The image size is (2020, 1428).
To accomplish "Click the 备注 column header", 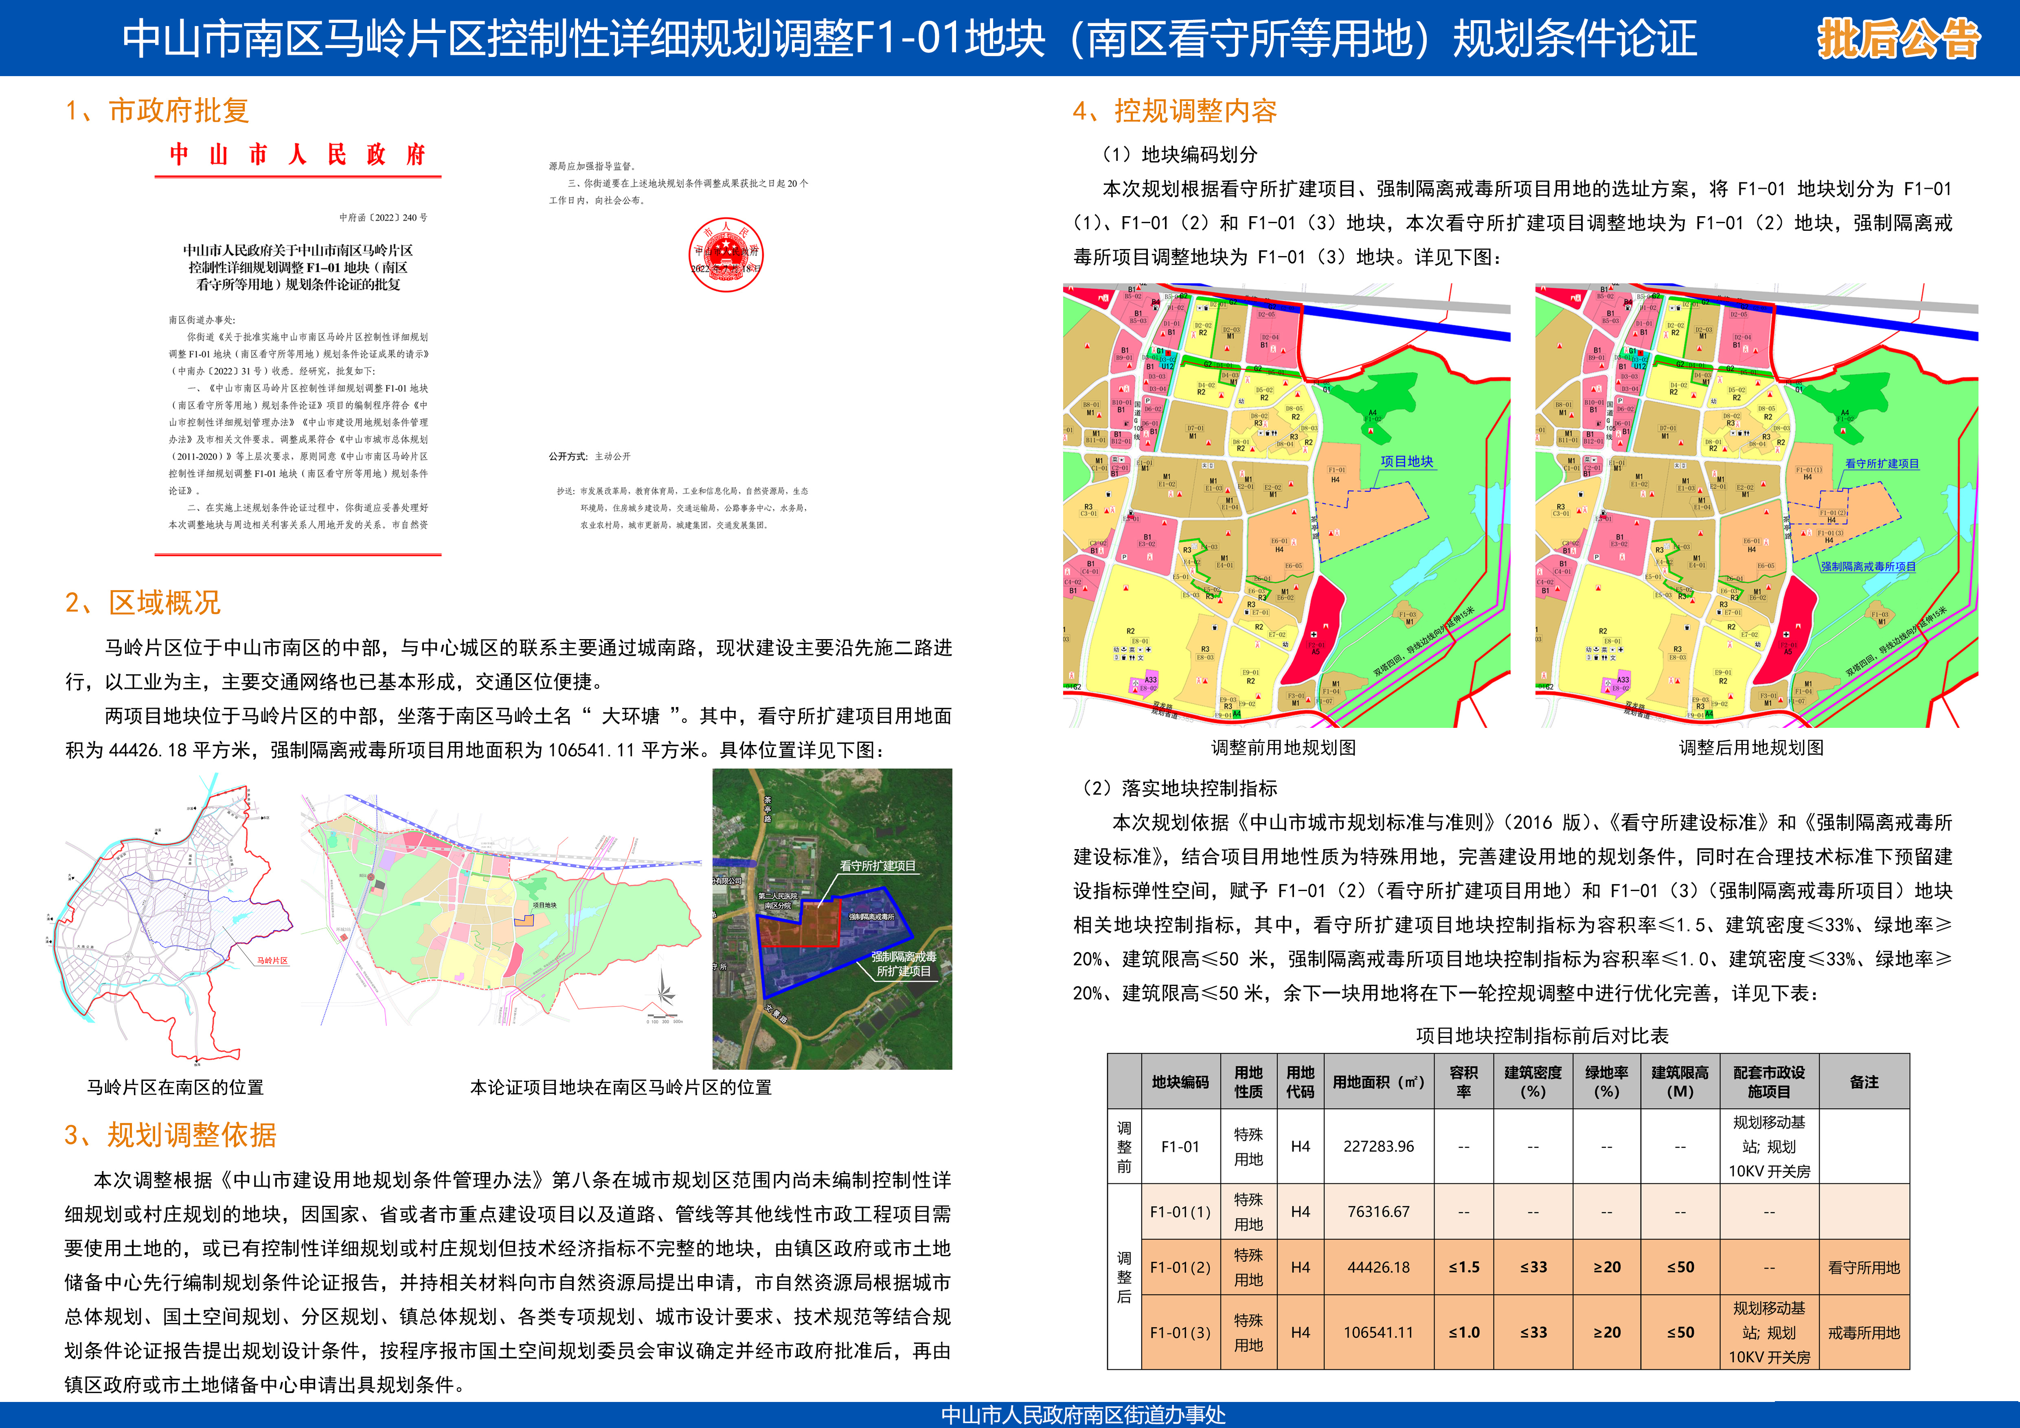I will [1864, 1082].
